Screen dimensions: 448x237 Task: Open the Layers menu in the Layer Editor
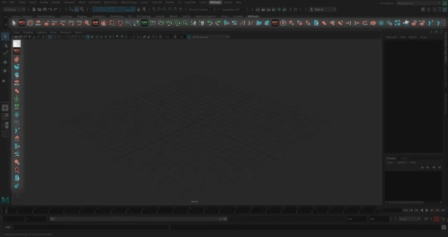[x=390, y=162]
